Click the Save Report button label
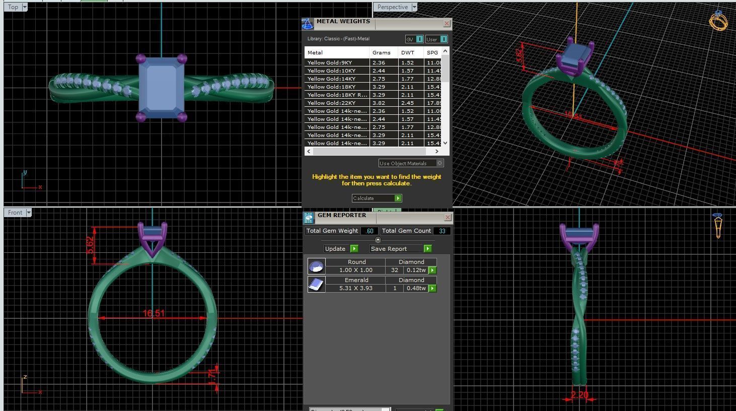 coord(389,249)
